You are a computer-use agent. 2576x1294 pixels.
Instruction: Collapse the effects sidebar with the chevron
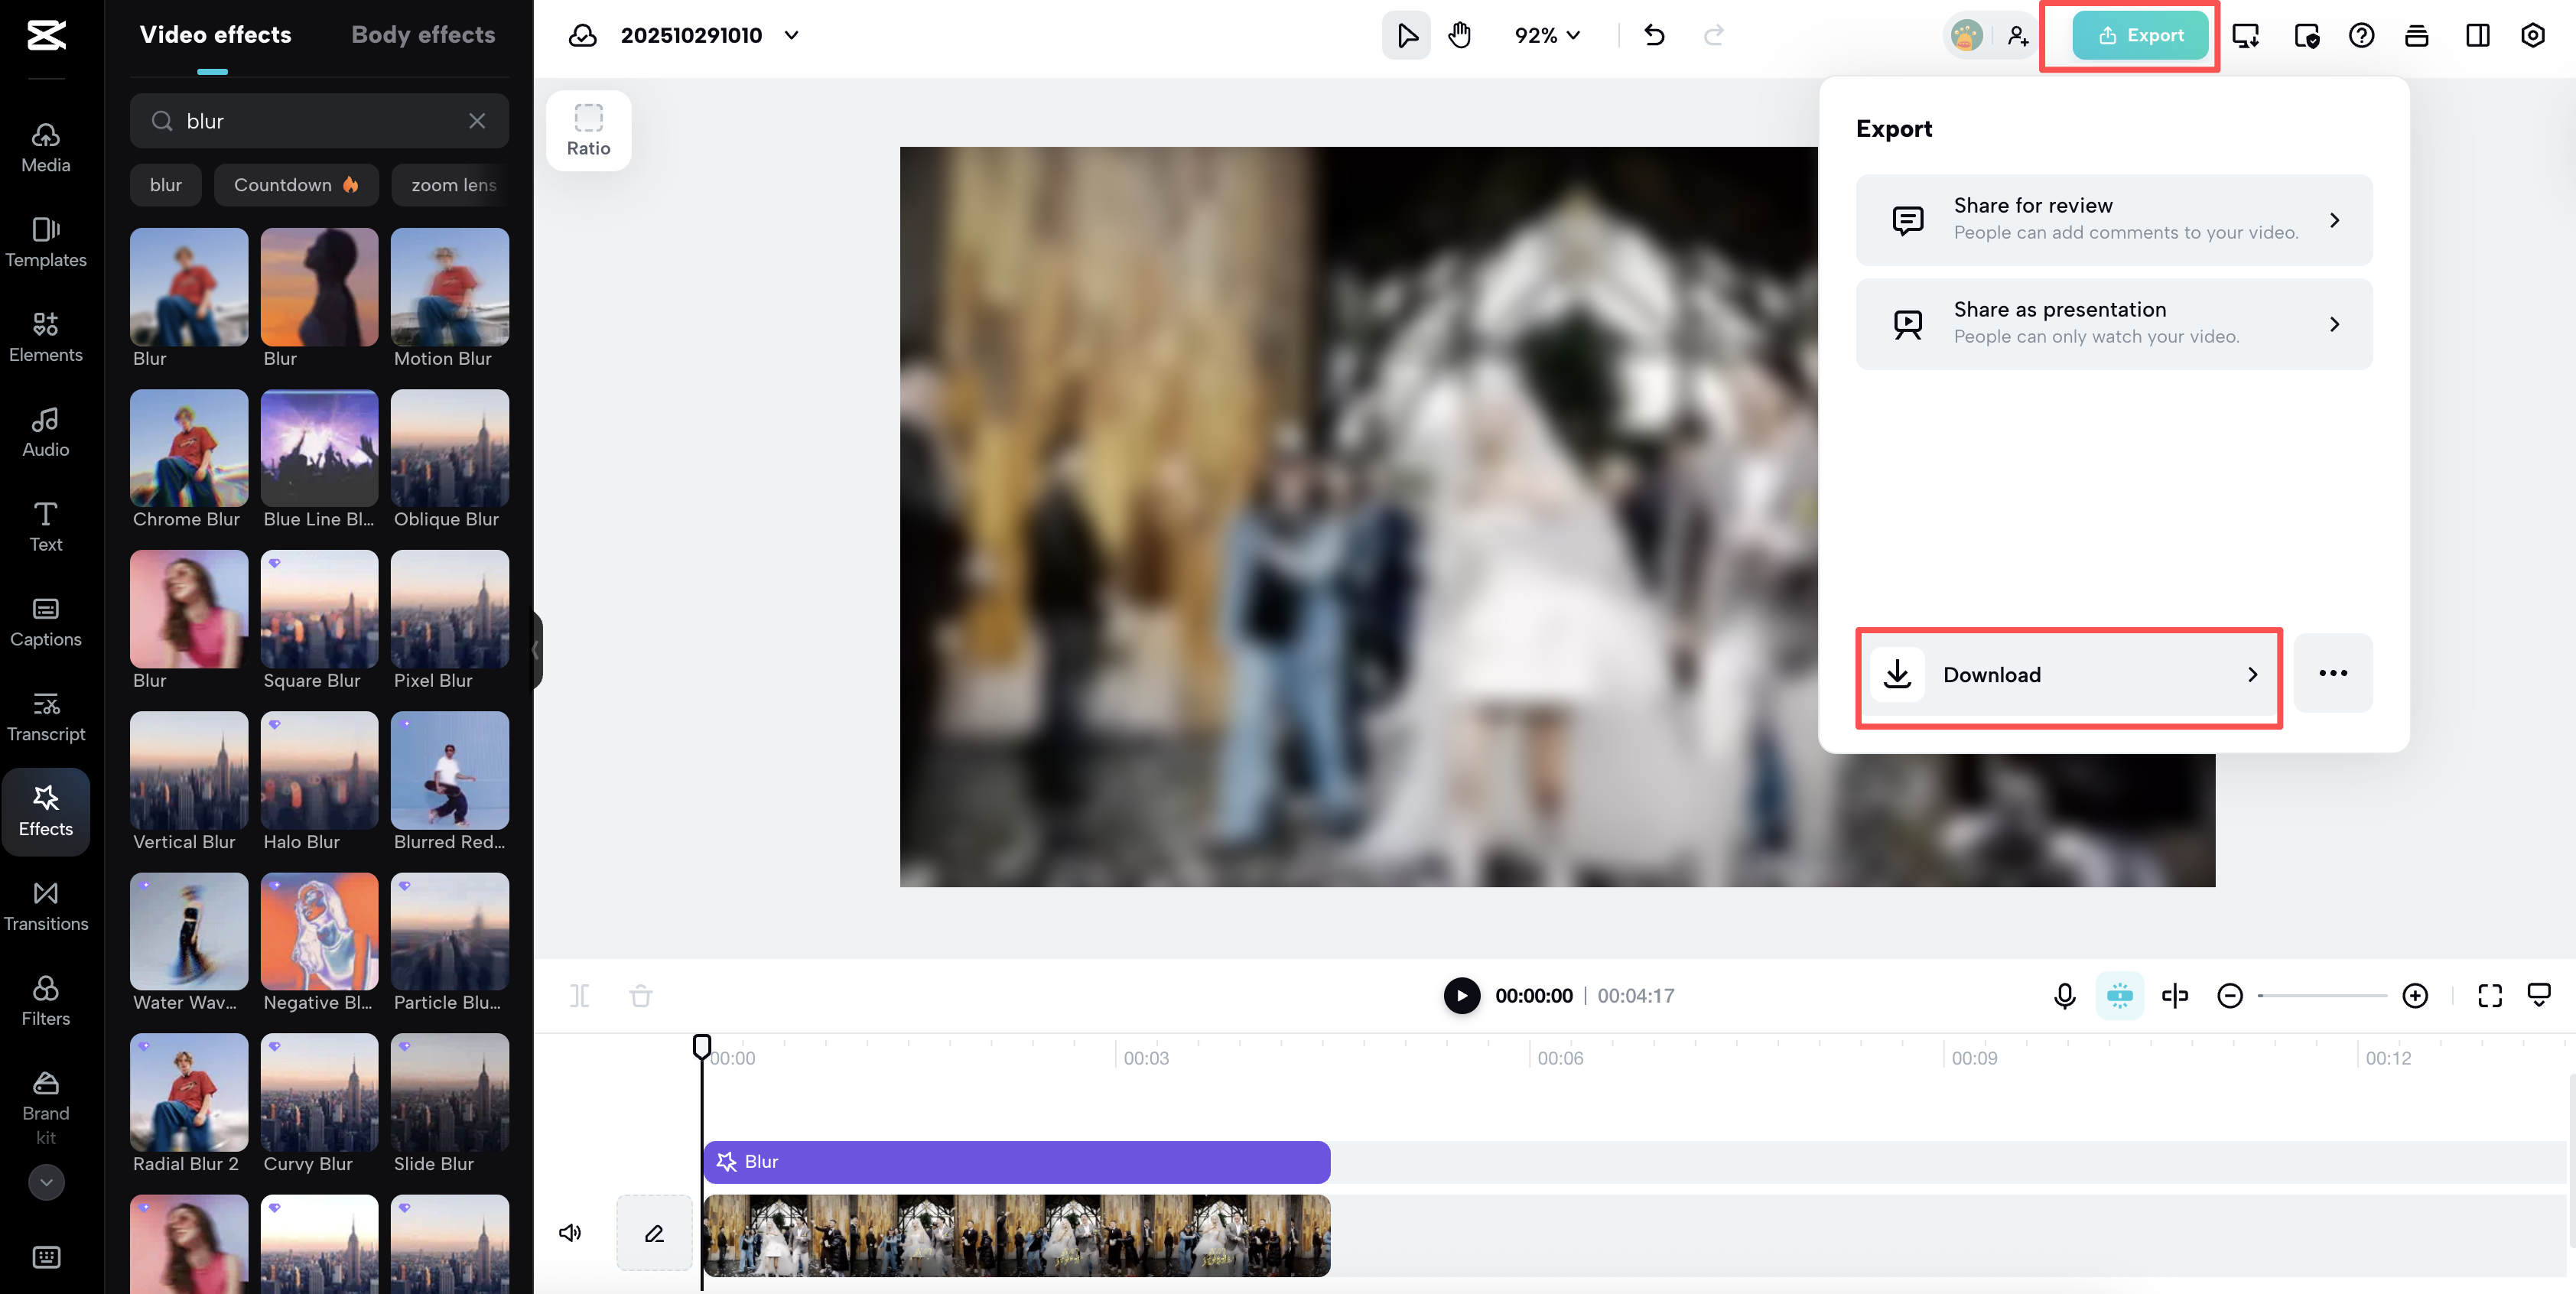coord(536,649)
